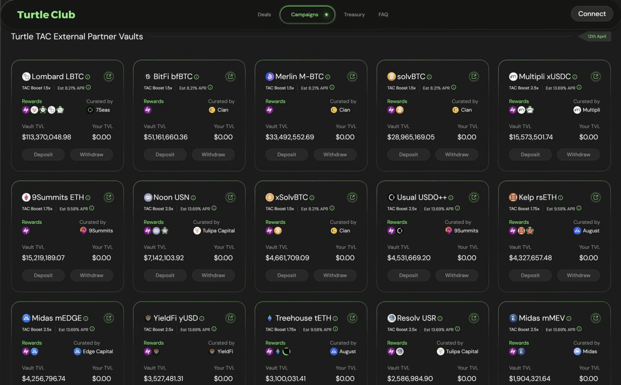
Task: Click the $15,219,189.07 Vault TVL value
Action: click(x=43, y=258)
